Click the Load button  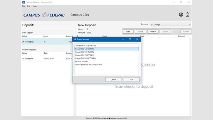pyautogui.click(x=140, y=31)
